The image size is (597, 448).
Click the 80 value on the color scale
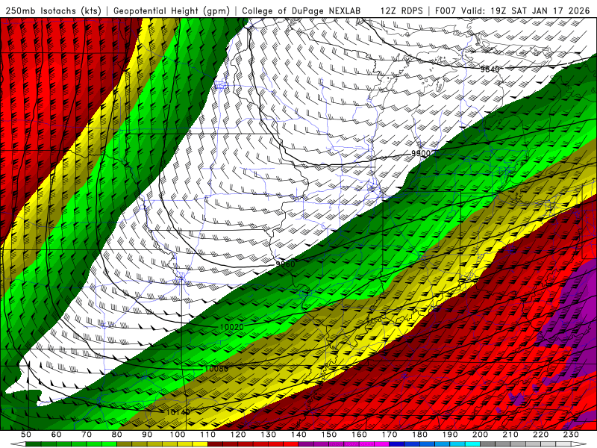116,435
